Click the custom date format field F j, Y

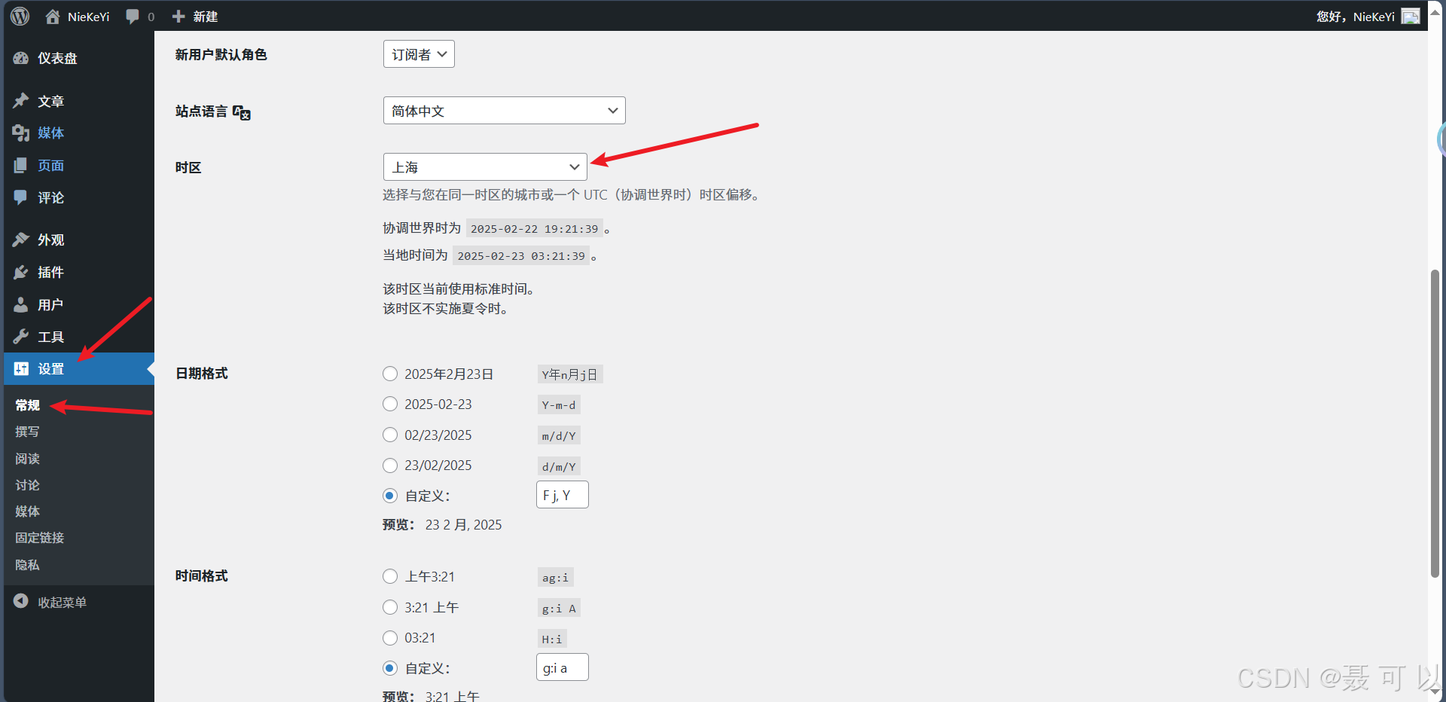coord(563,495)
